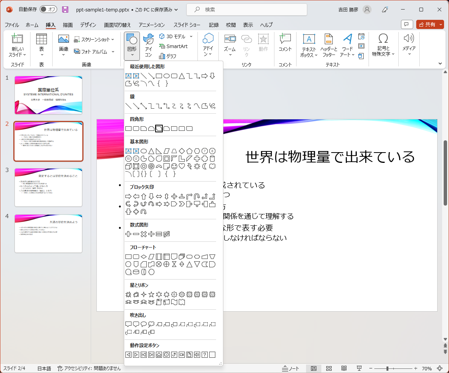This screenshot has height=373, width=449.
Task: Switch to the ホーム ribbon tab
Action: (x=32, y=25)
